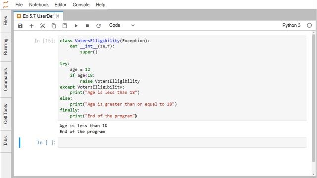Image resolution: width=317 pixels, height=178 pixels.
Task: Click the 'def __int__(self):' code line
Action: coord(92,46)
